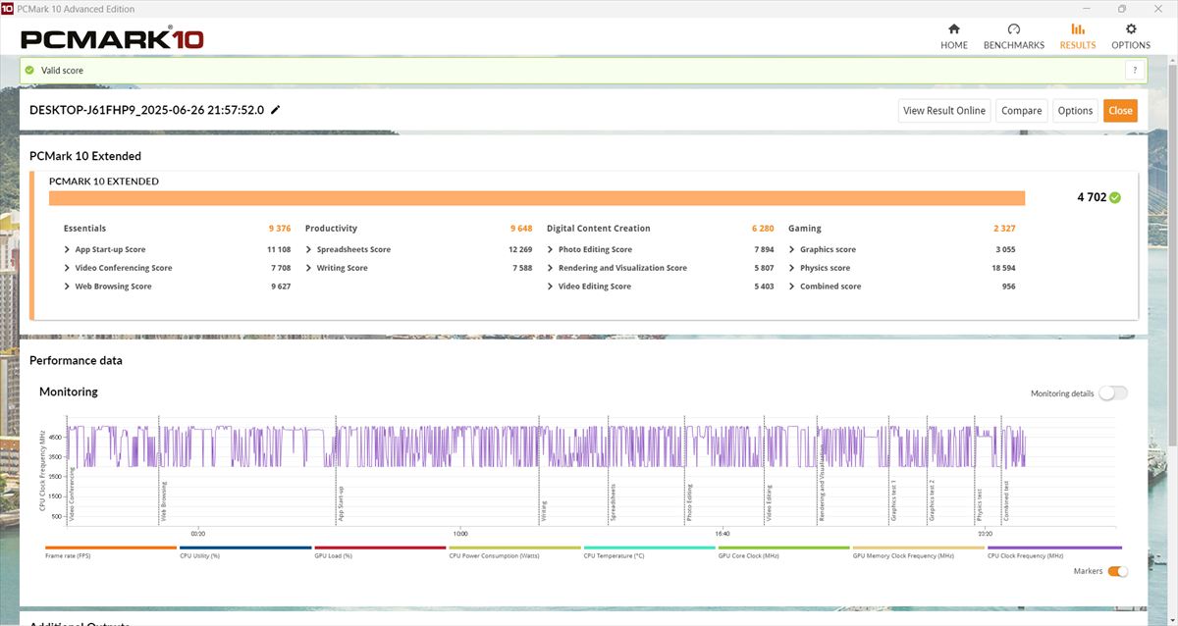Click the PCMark 10 app icon in title bar
The width and height of the screenshot is (1178, 626).
point(8,8)
